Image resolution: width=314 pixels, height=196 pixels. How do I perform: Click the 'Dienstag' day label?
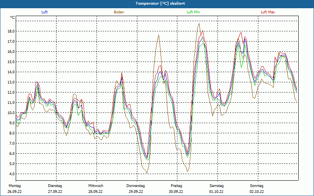pos(55,186)
